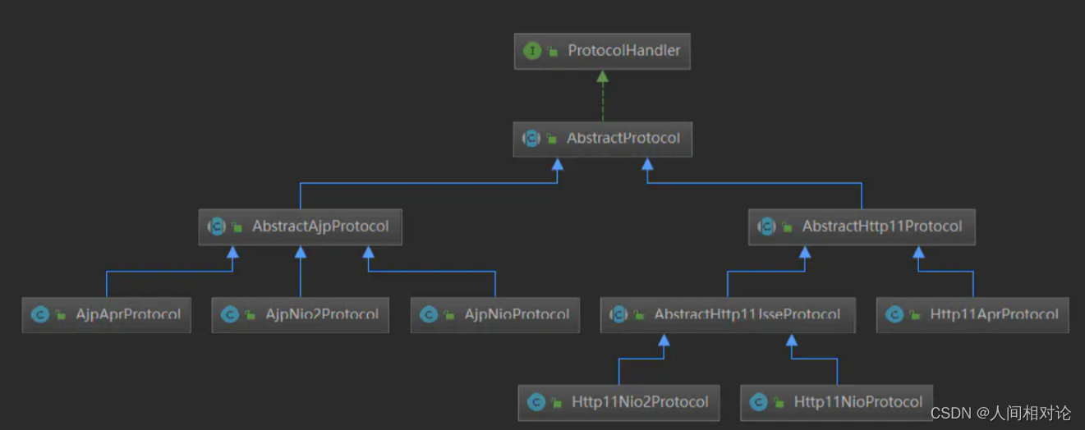1085x430 pixels.
Task: Select the AjpNioProtocol class node
Action: [516, 314]
